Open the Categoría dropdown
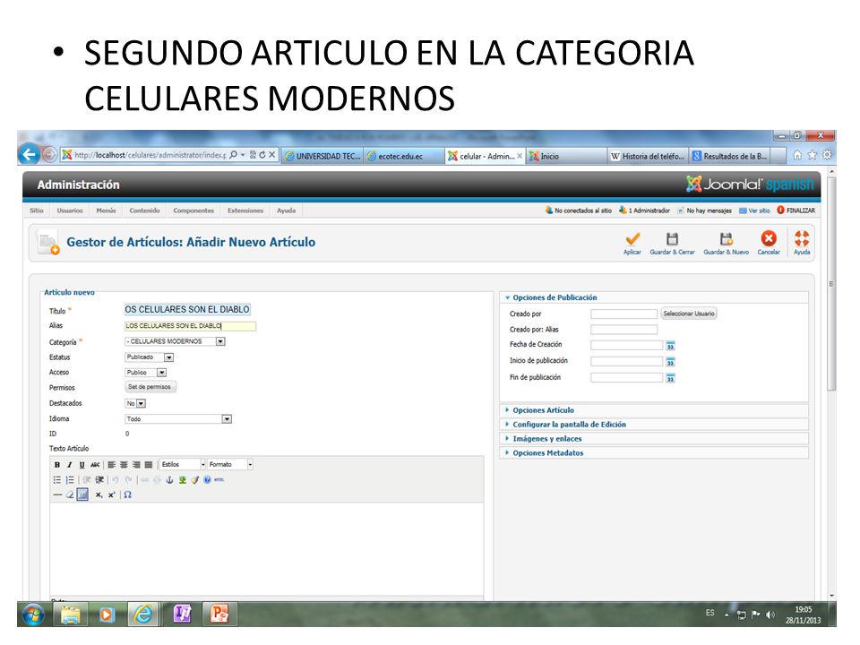The height and width of the screenshot is (645, 860). 175,341
